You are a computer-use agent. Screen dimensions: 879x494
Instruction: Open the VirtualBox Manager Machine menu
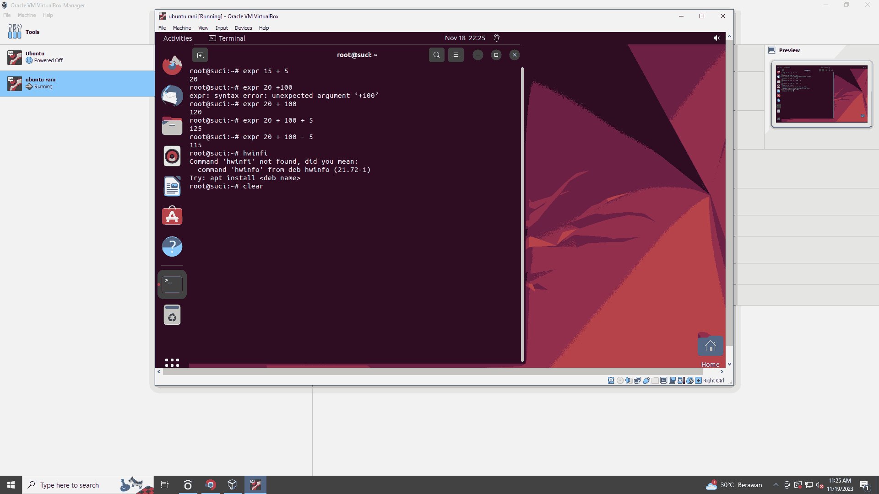[x=27, y=15]
